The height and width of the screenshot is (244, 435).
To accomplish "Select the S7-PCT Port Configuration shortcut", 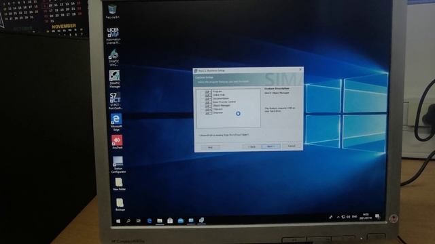I will (x=115, y=101).
